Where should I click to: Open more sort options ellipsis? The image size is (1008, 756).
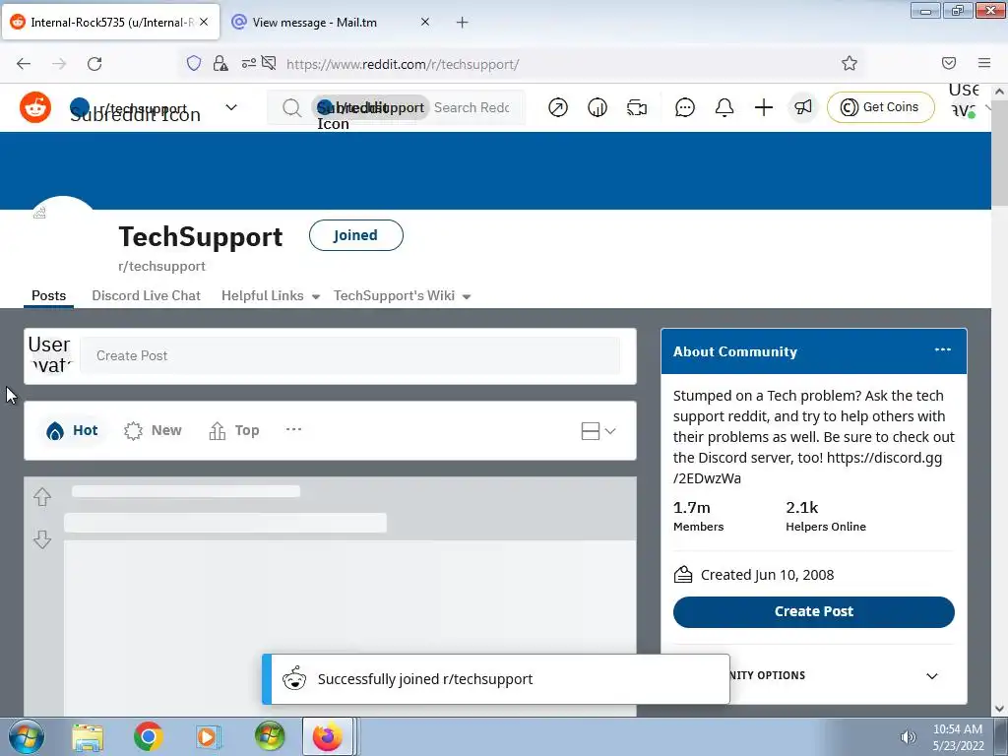pos(293,429)
